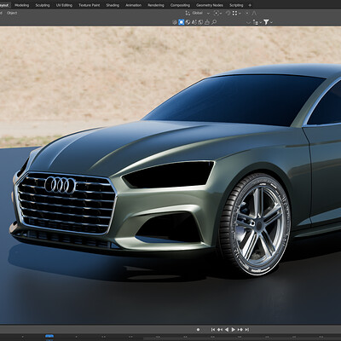Toggle proportional editing circle icon
This screenshot has height=341, width=341.
tap(246, 13)
